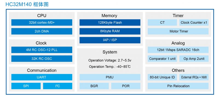Click the POR block
219x98 pixels.
(x=126, y=86)
